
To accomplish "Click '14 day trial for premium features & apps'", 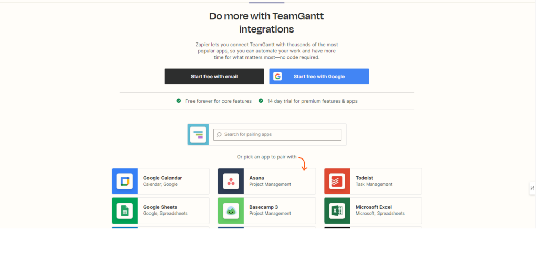I will tap(313, 101).
